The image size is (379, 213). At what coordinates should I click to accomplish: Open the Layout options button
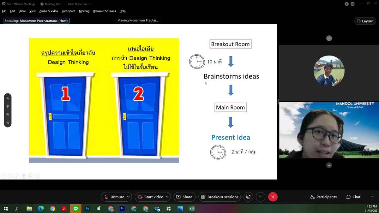click(365, 21)
